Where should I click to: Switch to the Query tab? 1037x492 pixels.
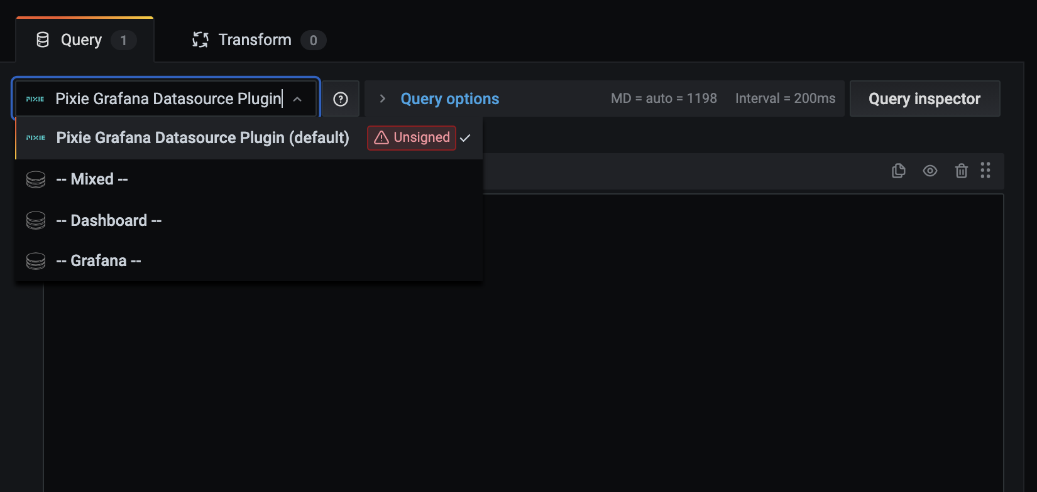click(85, 40)
